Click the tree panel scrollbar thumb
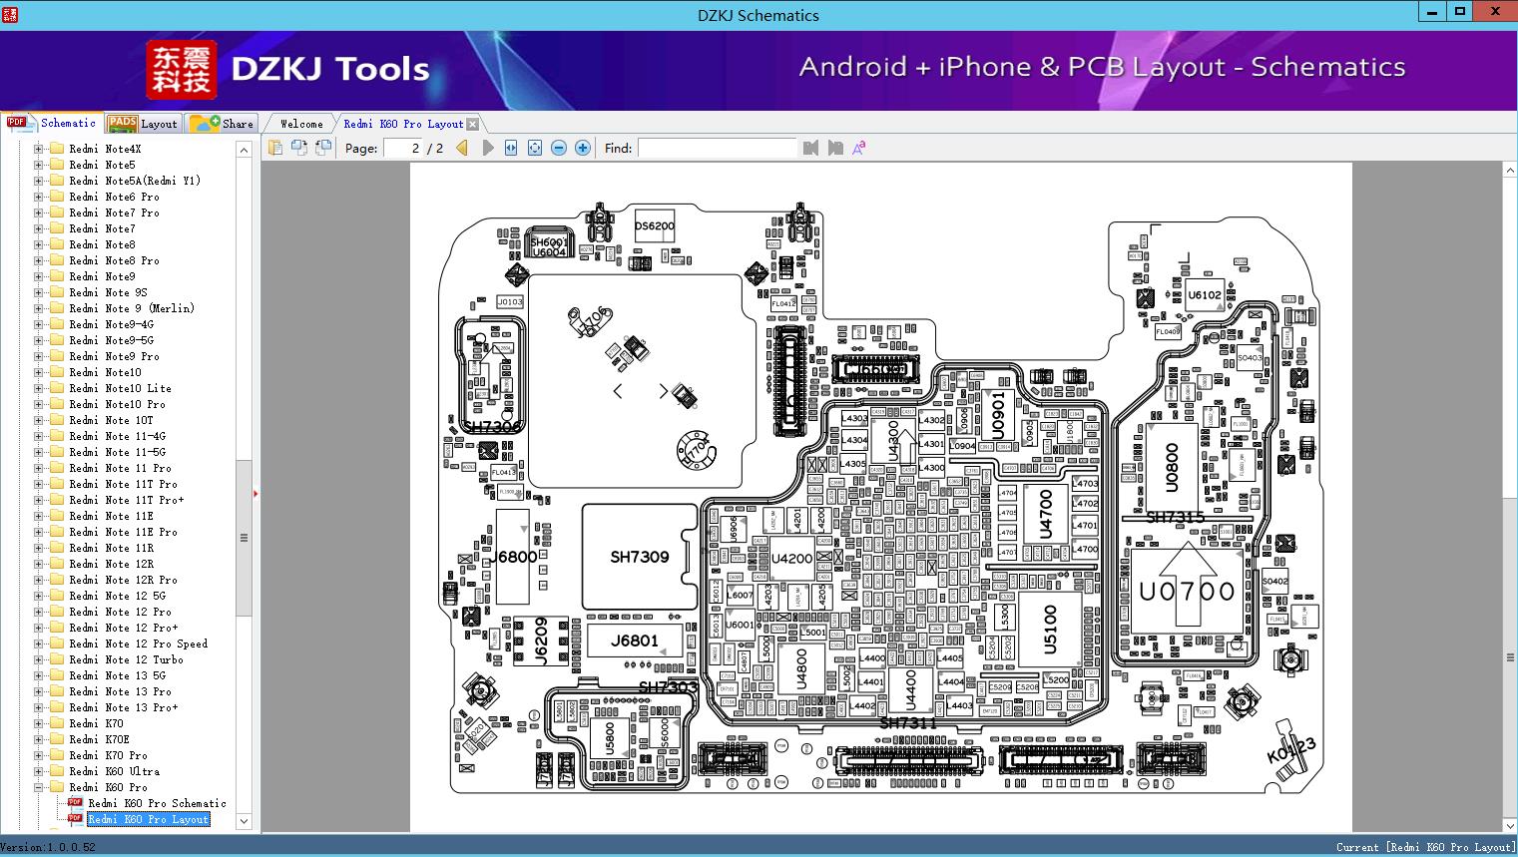1518x857 pixels. [244, 537]
